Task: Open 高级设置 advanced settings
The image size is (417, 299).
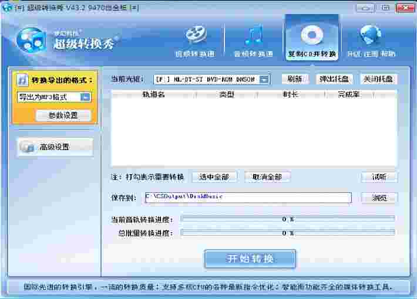Action: tap(55, 147)
